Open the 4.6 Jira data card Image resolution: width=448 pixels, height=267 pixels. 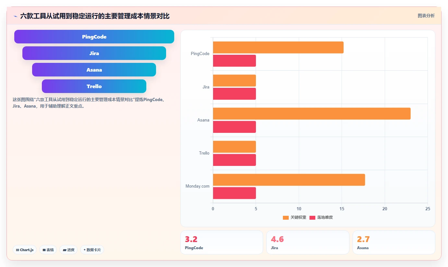point(308,242)
